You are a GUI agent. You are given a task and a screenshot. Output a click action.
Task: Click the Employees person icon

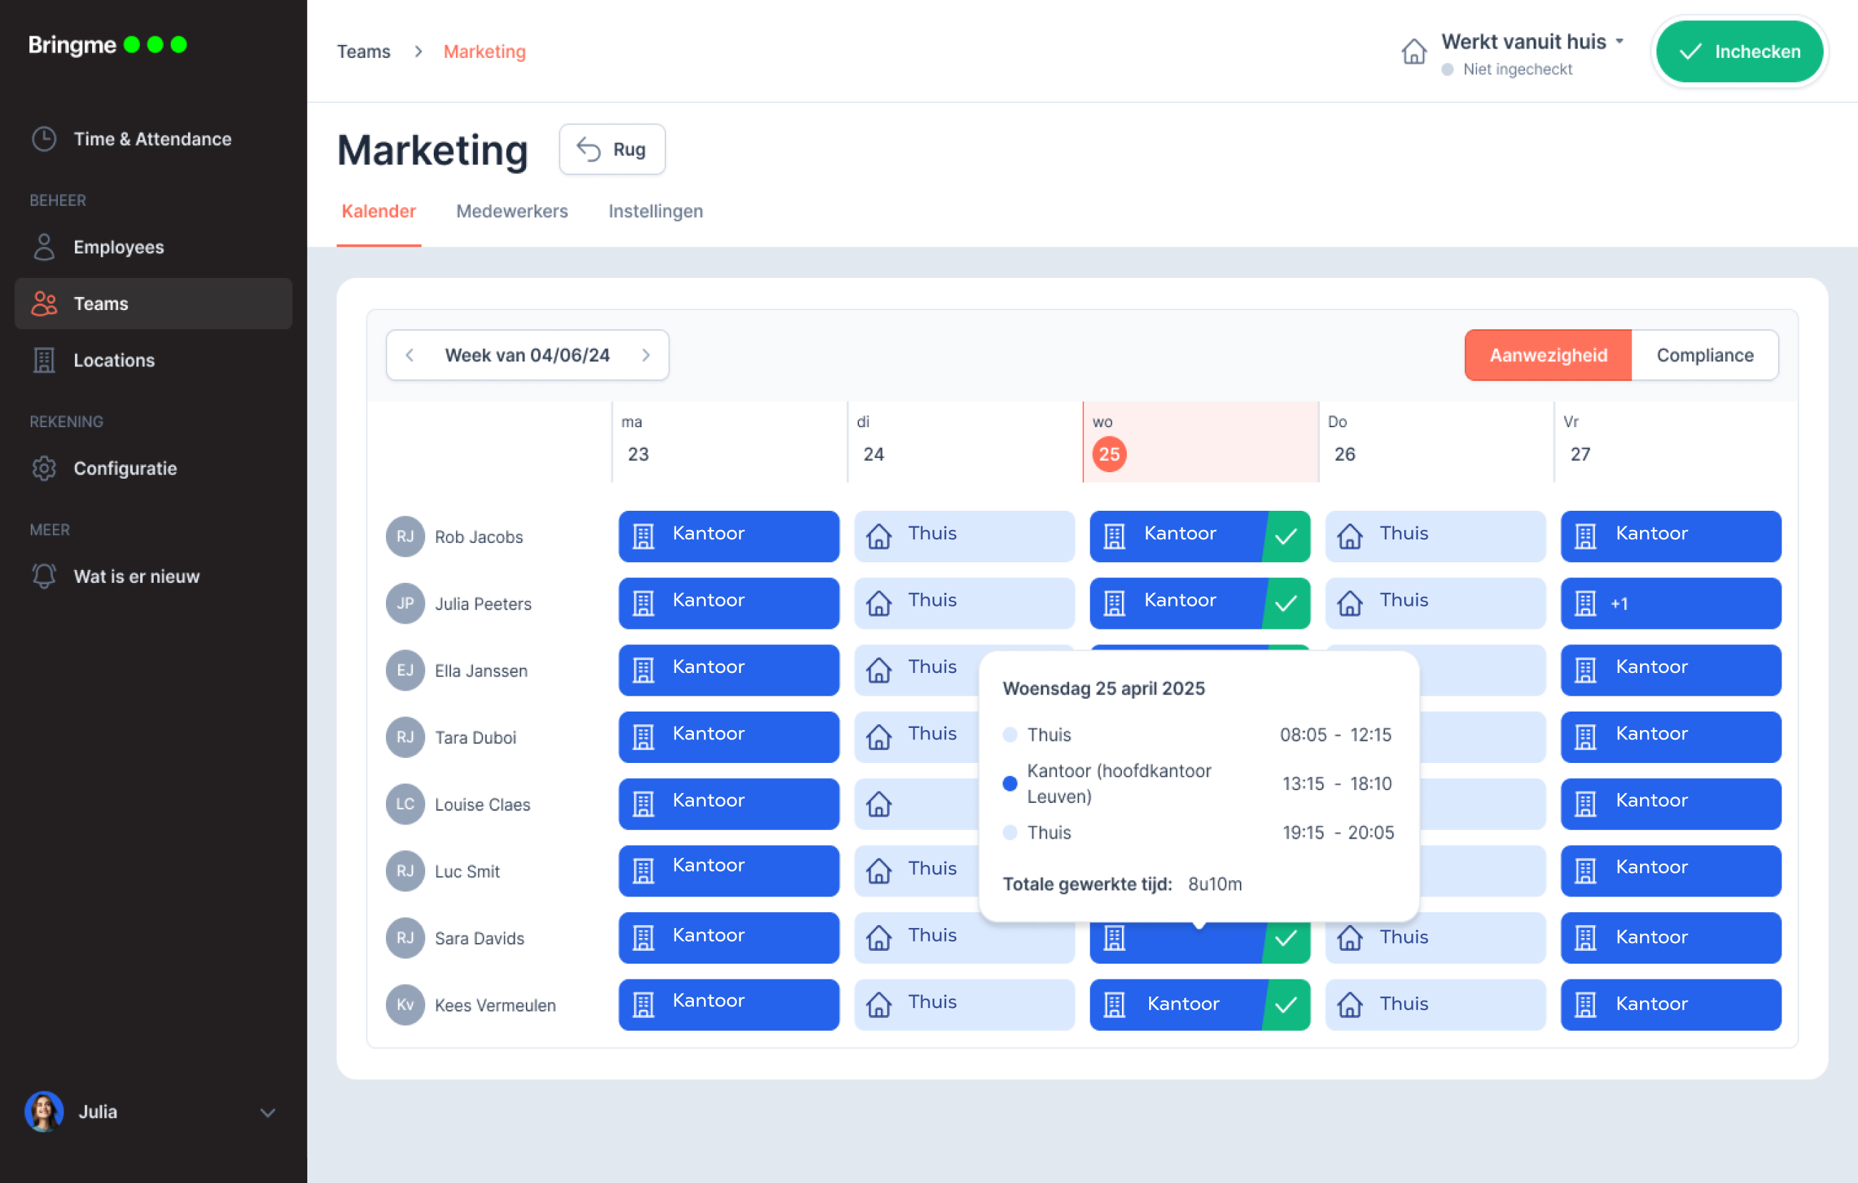click(44, 246)
